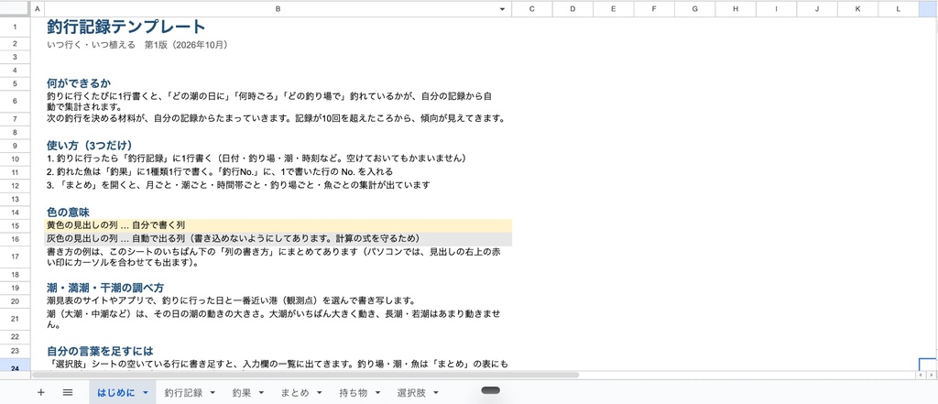
Task: Click the line starting 1. 釣りに行ったら
Action: [256, 158]
